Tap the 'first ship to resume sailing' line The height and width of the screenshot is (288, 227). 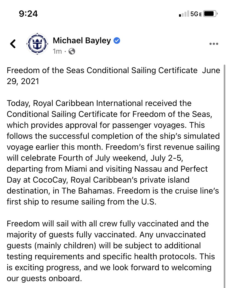[81, 202]
